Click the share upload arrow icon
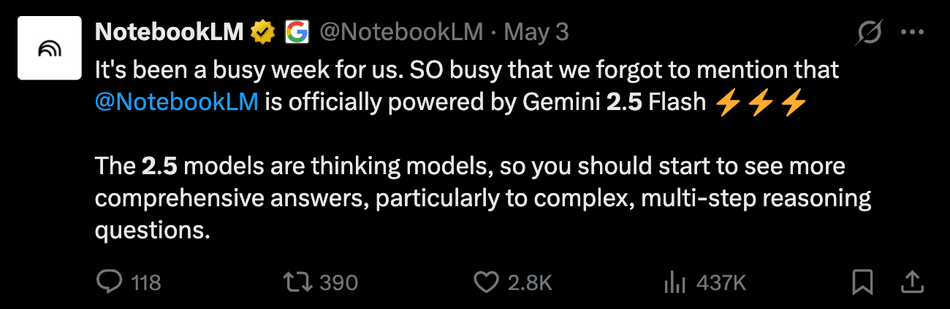Image resolution: width=950 pixels, height=309 pixels. click(x=912, y=282)
